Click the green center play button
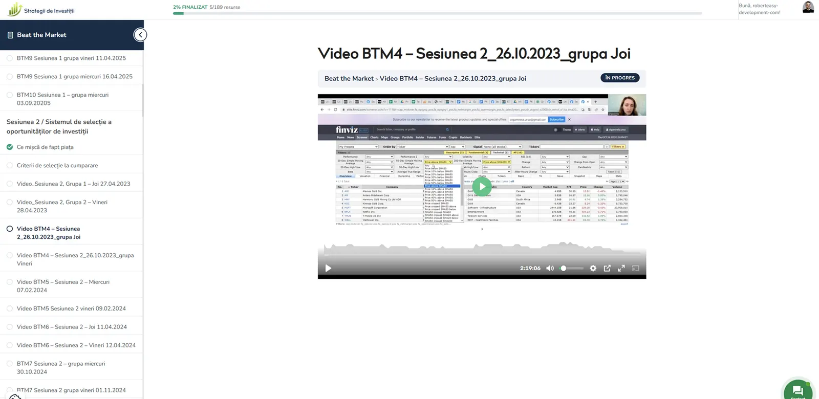The height and width of the screenshot is (399, 819). (482, 187)
